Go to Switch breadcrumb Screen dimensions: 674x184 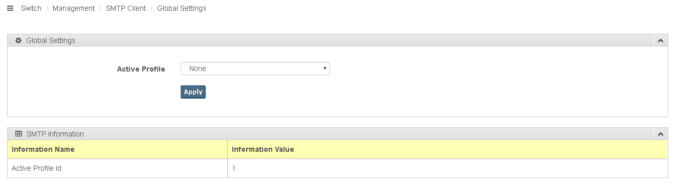[x=31, y=8]
